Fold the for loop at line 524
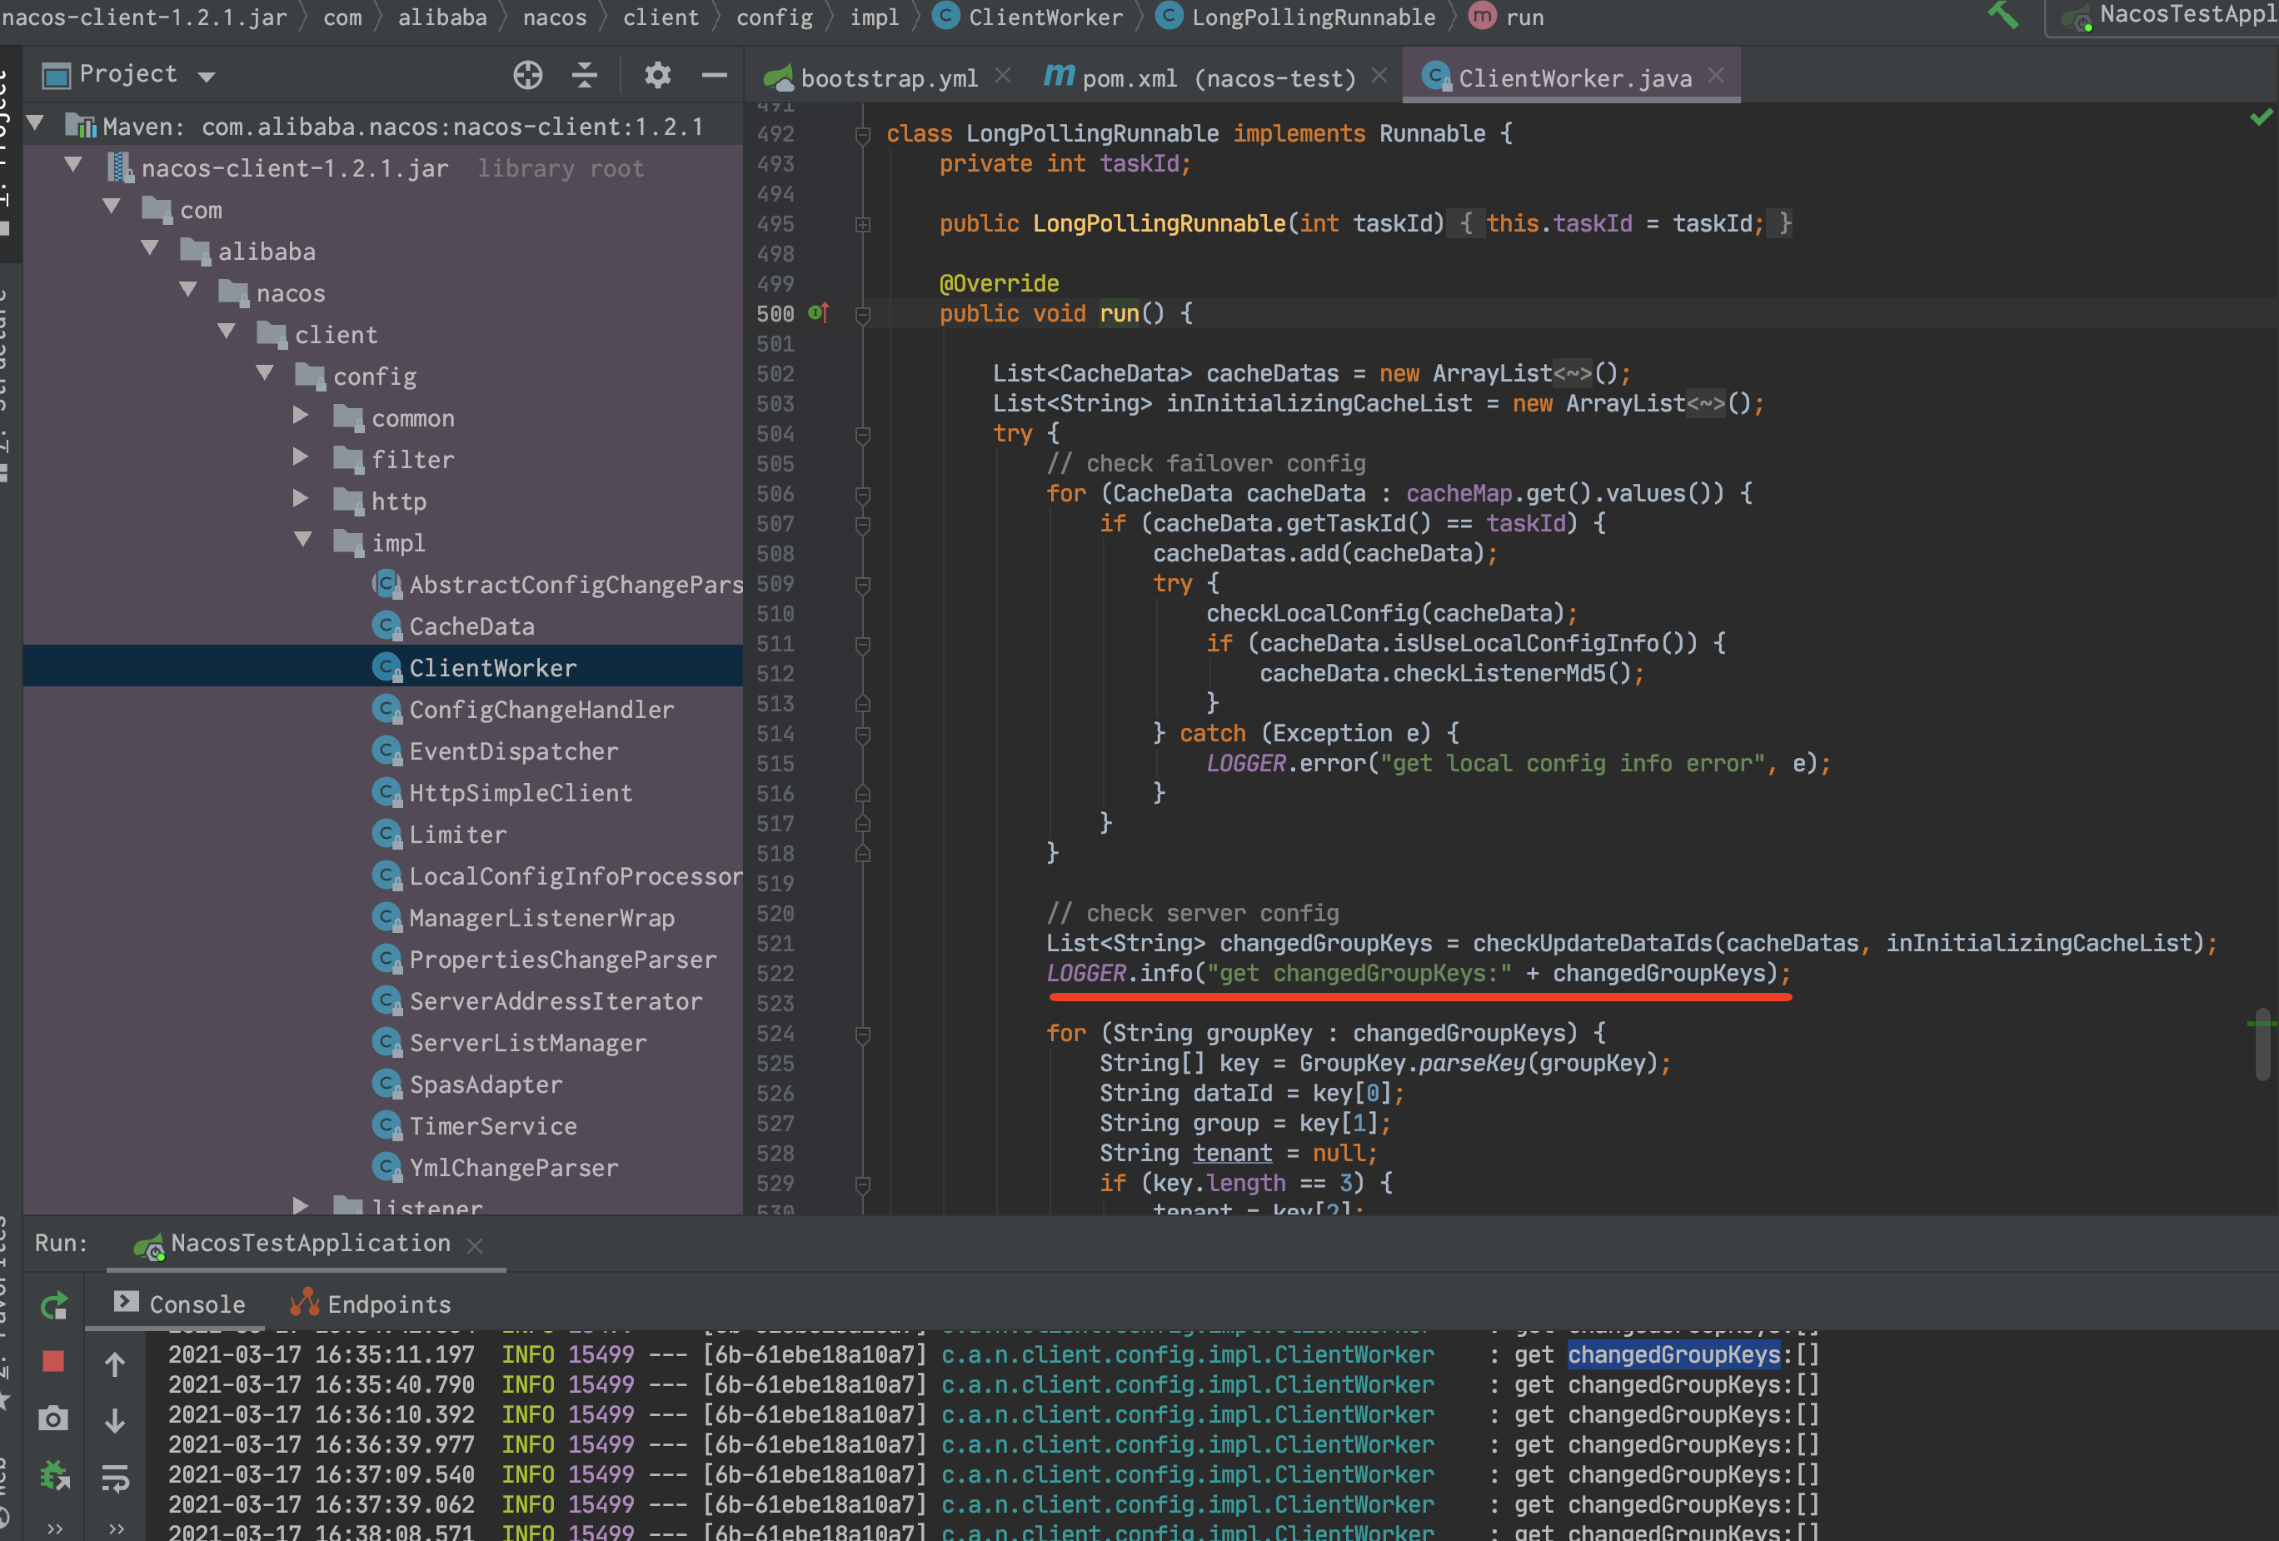2279x1541 pixels. click(863, 1035)
